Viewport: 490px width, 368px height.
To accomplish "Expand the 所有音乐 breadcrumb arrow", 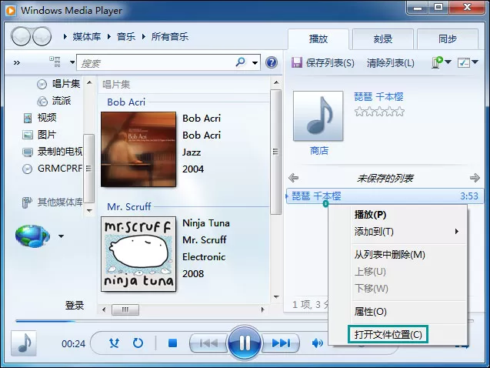I will [x=143, y=37].
